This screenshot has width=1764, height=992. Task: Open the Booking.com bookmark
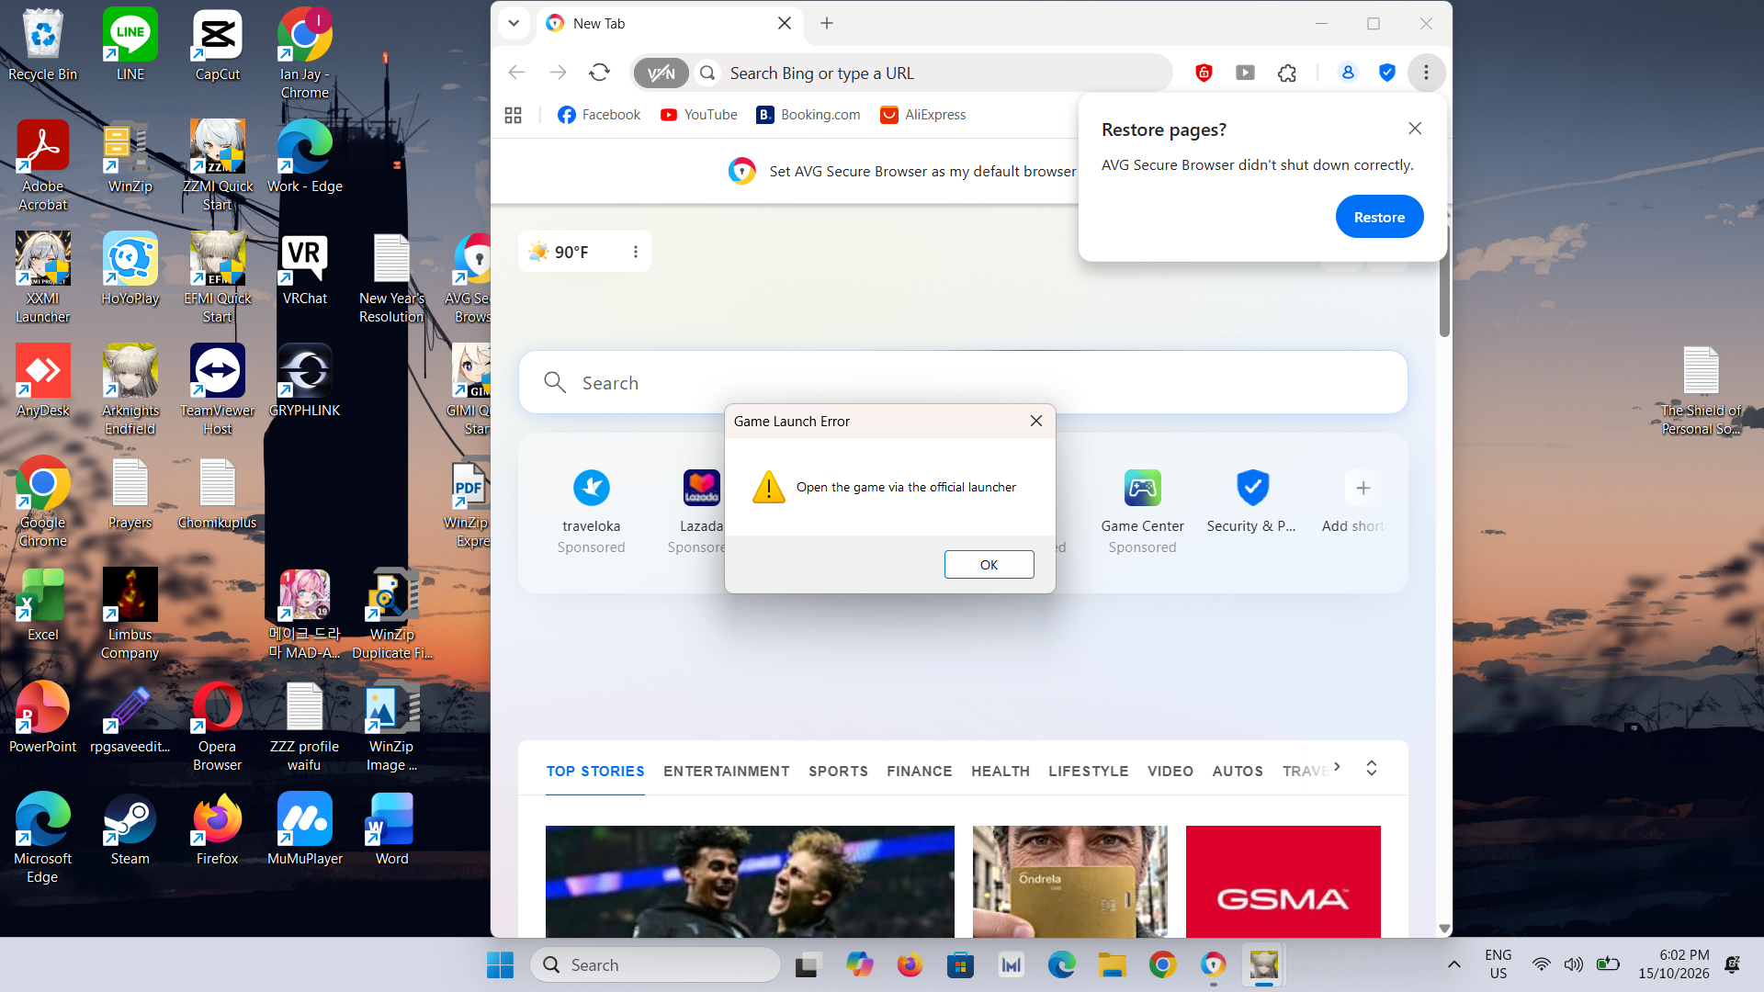(x=808, y=115)
